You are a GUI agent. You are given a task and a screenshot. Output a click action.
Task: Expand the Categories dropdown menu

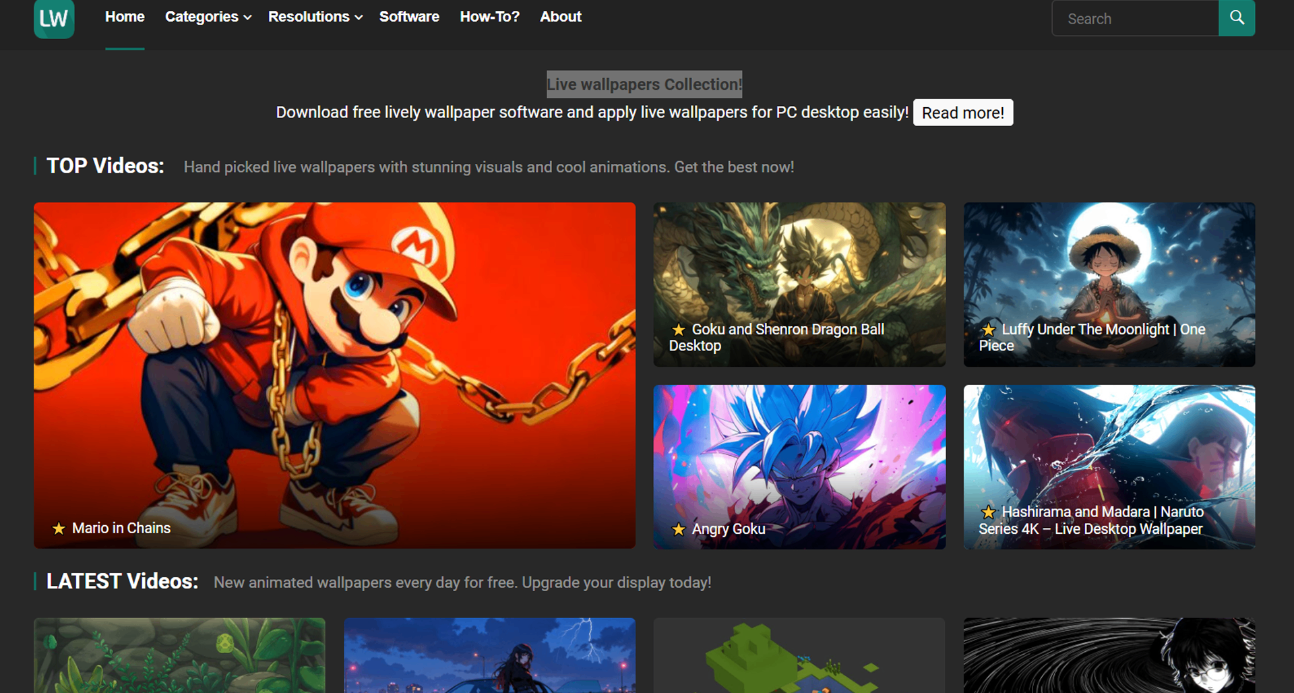point(208,17)
